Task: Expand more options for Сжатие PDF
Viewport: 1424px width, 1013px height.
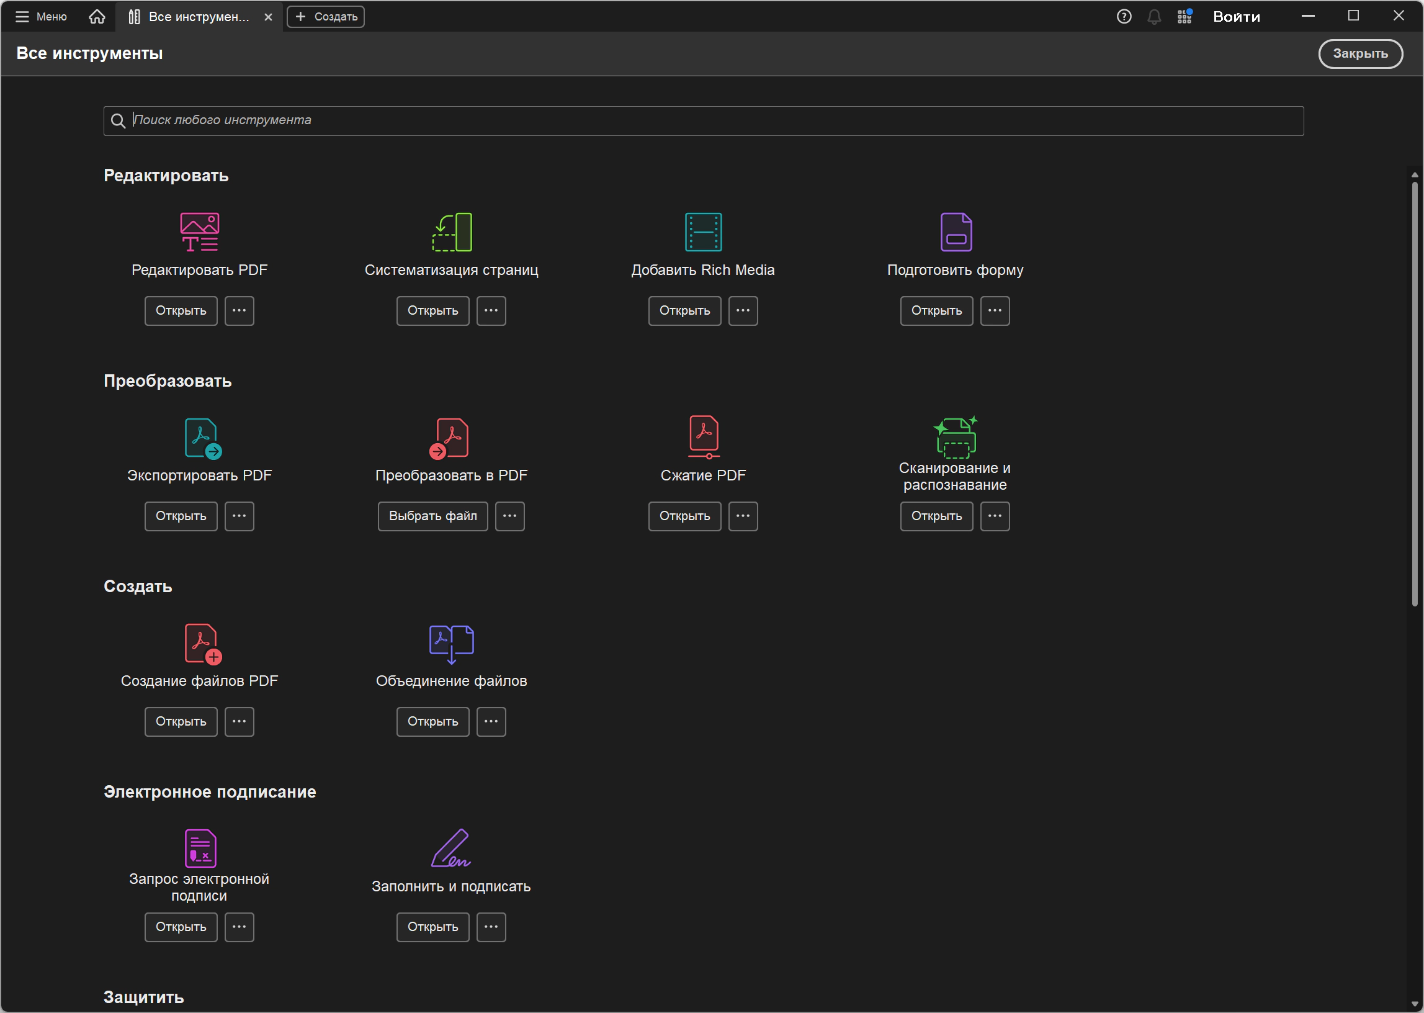Action: click(x=743, y=516)
